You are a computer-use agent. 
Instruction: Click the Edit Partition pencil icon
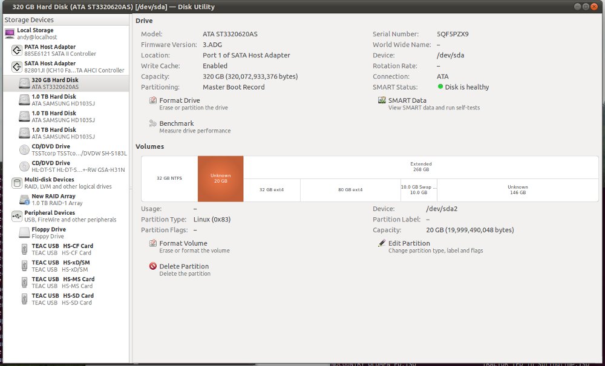(x=382, y=243)
